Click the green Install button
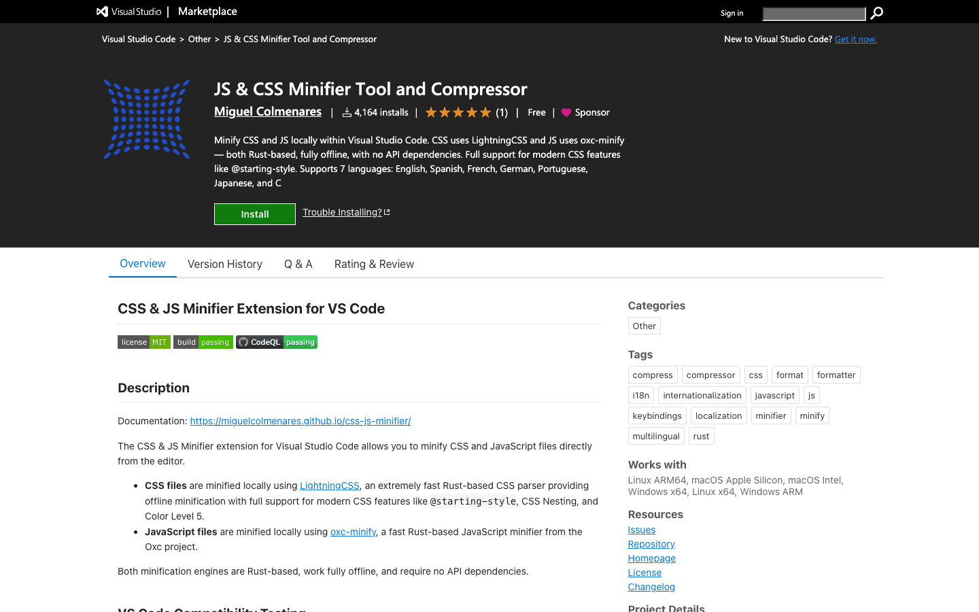Image resolution: width=979 pixels, height=612 pixels. [x=255, y=214]
